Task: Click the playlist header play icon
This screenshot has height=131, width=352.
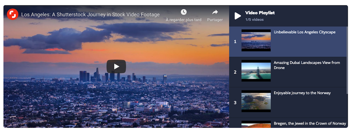Action: coord(238,16)
